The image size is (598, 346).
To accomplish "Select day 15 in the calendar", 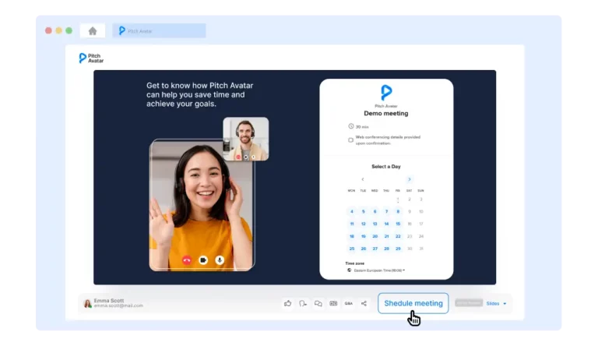I will 398,224.
